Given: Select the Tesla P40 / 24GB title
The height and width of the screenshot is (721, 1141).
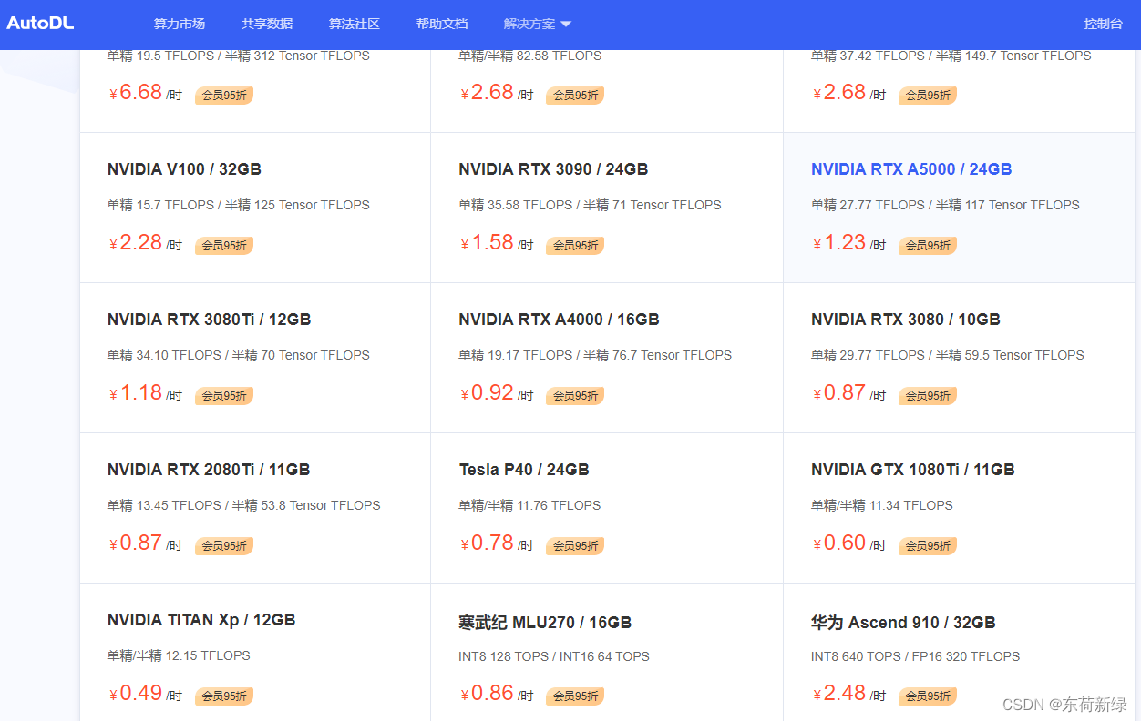Looking at the screenshot, I should 524,470.
